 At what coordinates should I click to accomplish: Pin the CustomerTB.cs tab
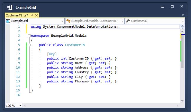click(x=32, y=15)
